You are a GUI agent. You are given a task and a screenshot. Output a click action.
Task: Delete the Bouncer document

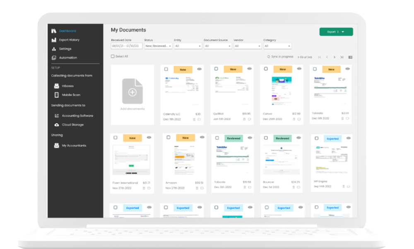click(x=294, y=187)
